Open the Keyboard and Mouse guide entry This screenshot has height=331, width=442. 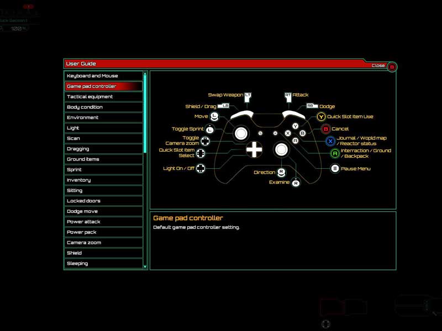[x=103, y=76]
